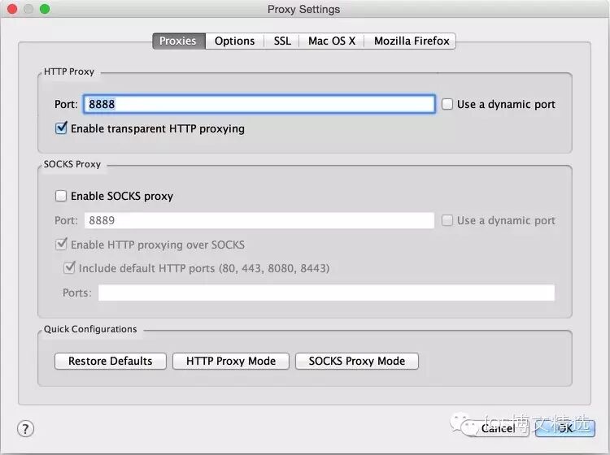Viewport: 610px width, 455px height.
Task: Confirm settings with OK button
Action: pyautogui.click(x=565, y=428)
